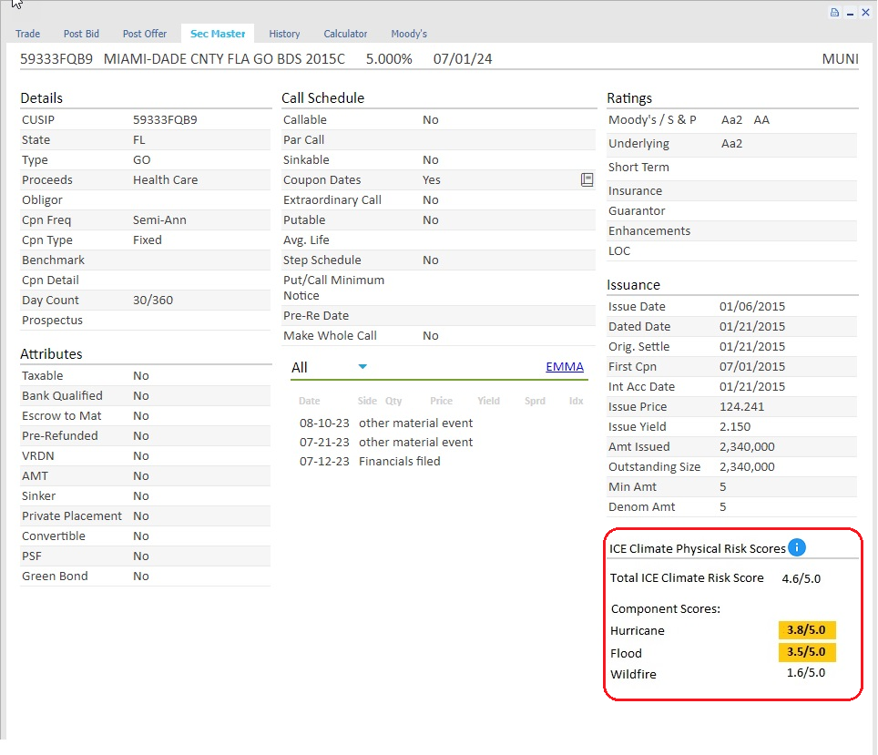
Task: Click the Hurricane 3.8/5.0 score badge
Action: 807,630
